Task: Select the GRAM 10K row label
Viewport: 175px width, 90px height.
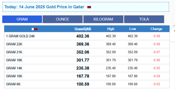Action: click(14, 76)
